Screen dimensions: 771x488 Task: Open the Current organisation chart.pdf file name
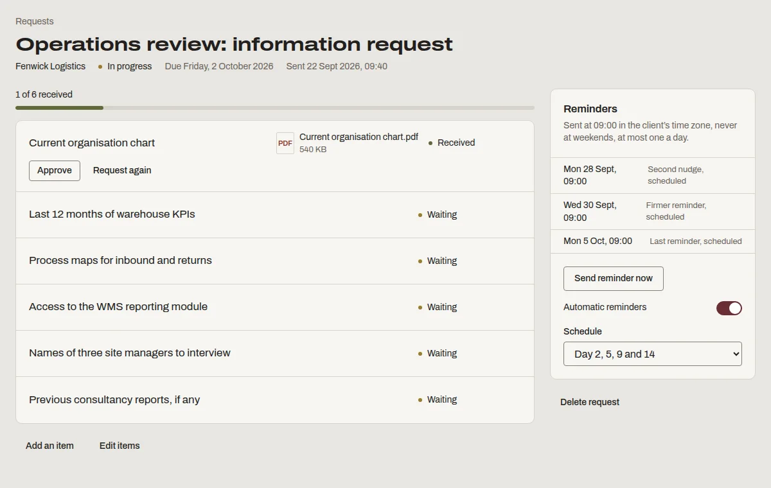coord(359,137)
